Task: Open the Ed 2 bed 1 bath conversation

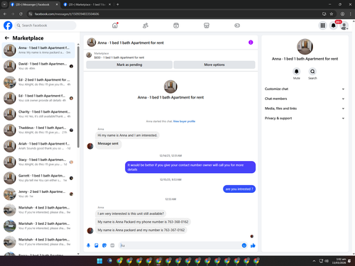Action: 38,82
